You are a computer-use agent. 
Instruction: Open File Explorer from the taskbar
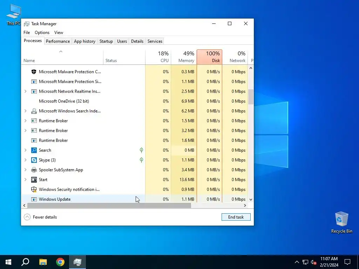43,262
